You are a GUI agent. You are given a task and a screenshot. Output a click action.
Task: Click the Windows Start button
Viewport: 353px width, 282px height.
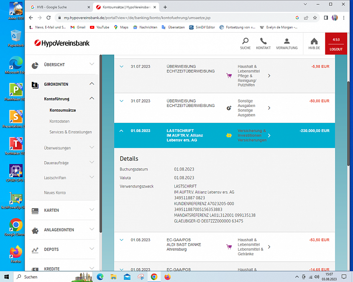[7, 277]
